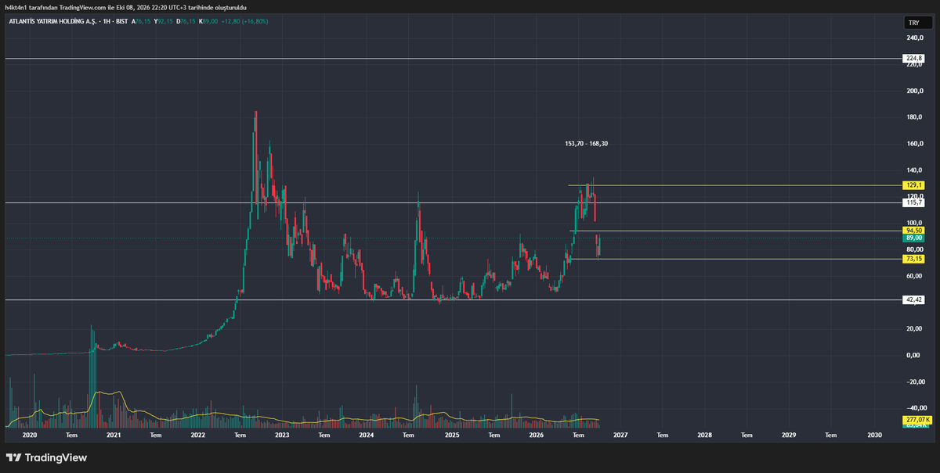Viewport: 940px width, 473px height.
Task: Click the yellow 73,15 price label
Action: [914, 259]
